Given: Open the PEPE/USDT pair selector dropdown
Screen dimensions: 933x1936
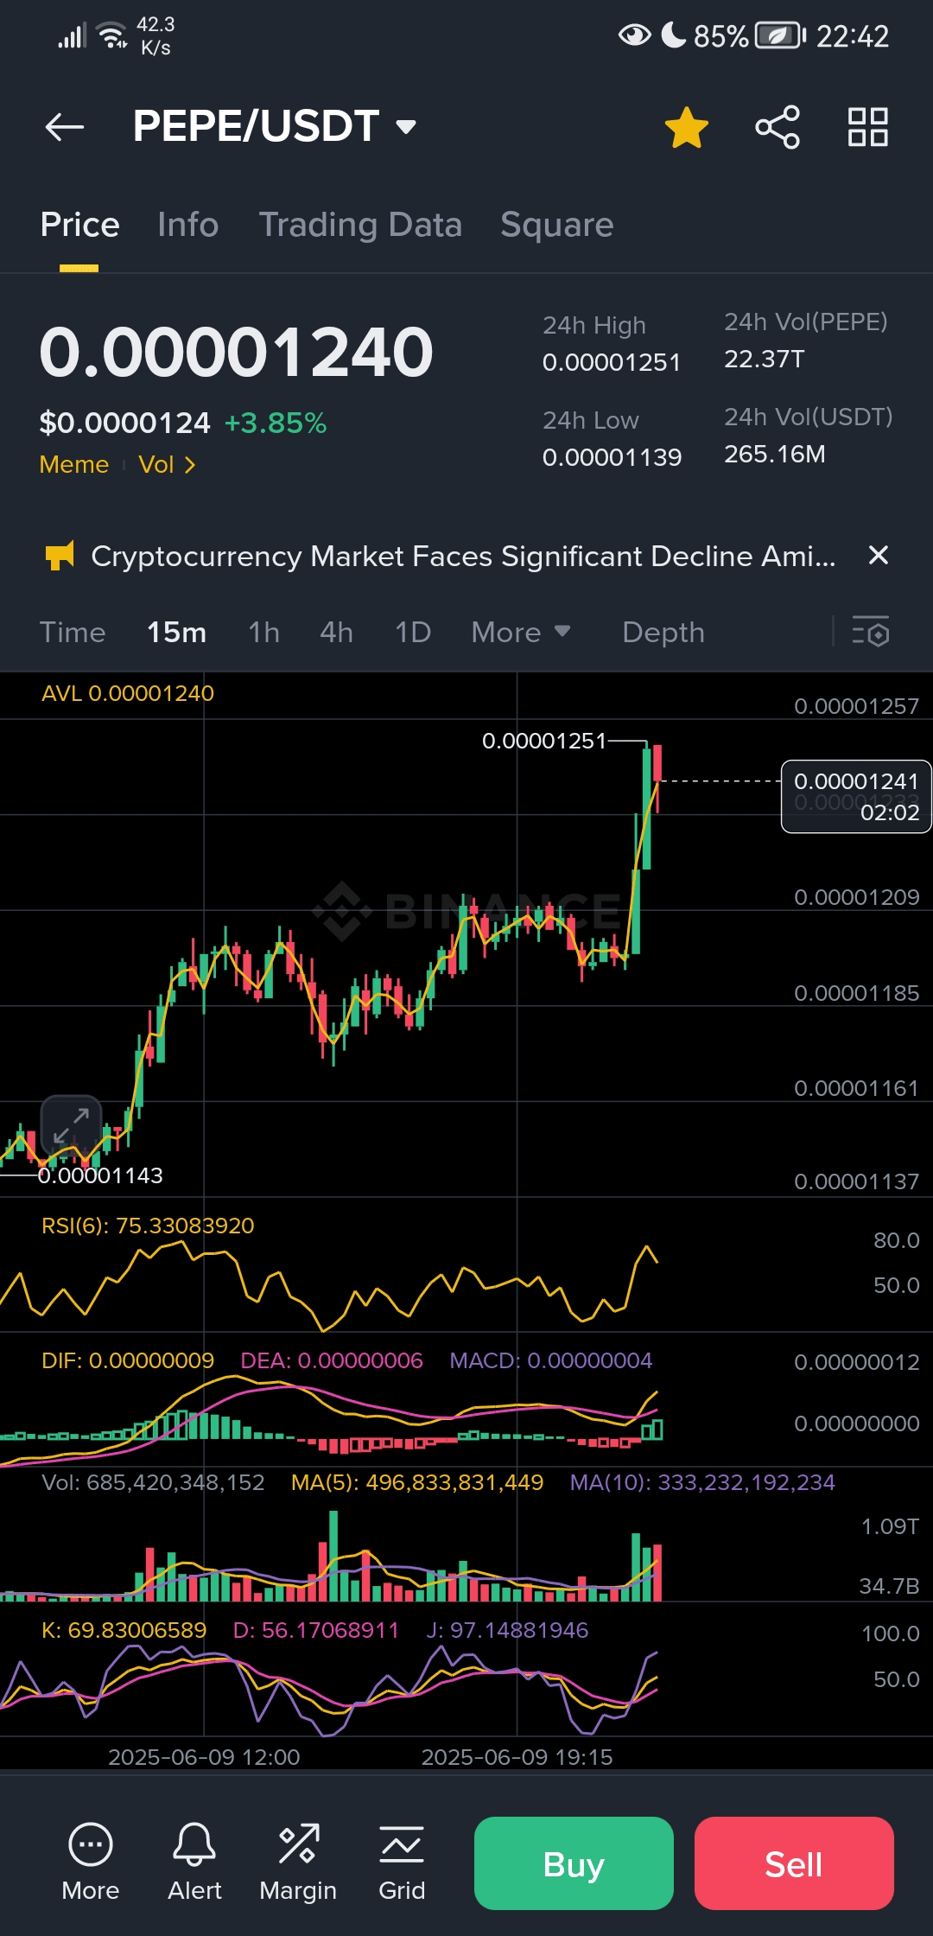Looking at the screenshot, I should (x=275, y=126).
